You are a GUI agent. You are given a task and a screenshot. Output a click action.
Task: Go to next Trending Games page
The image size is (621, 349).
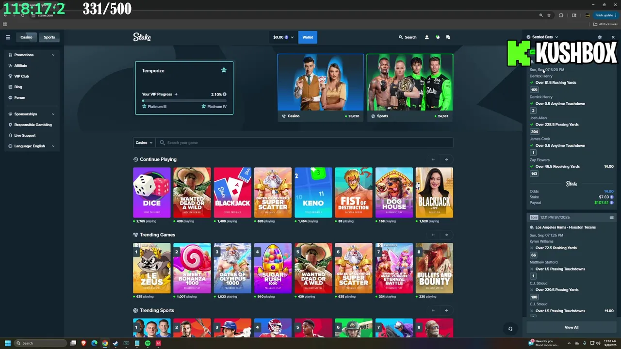(x=446, y=235)
